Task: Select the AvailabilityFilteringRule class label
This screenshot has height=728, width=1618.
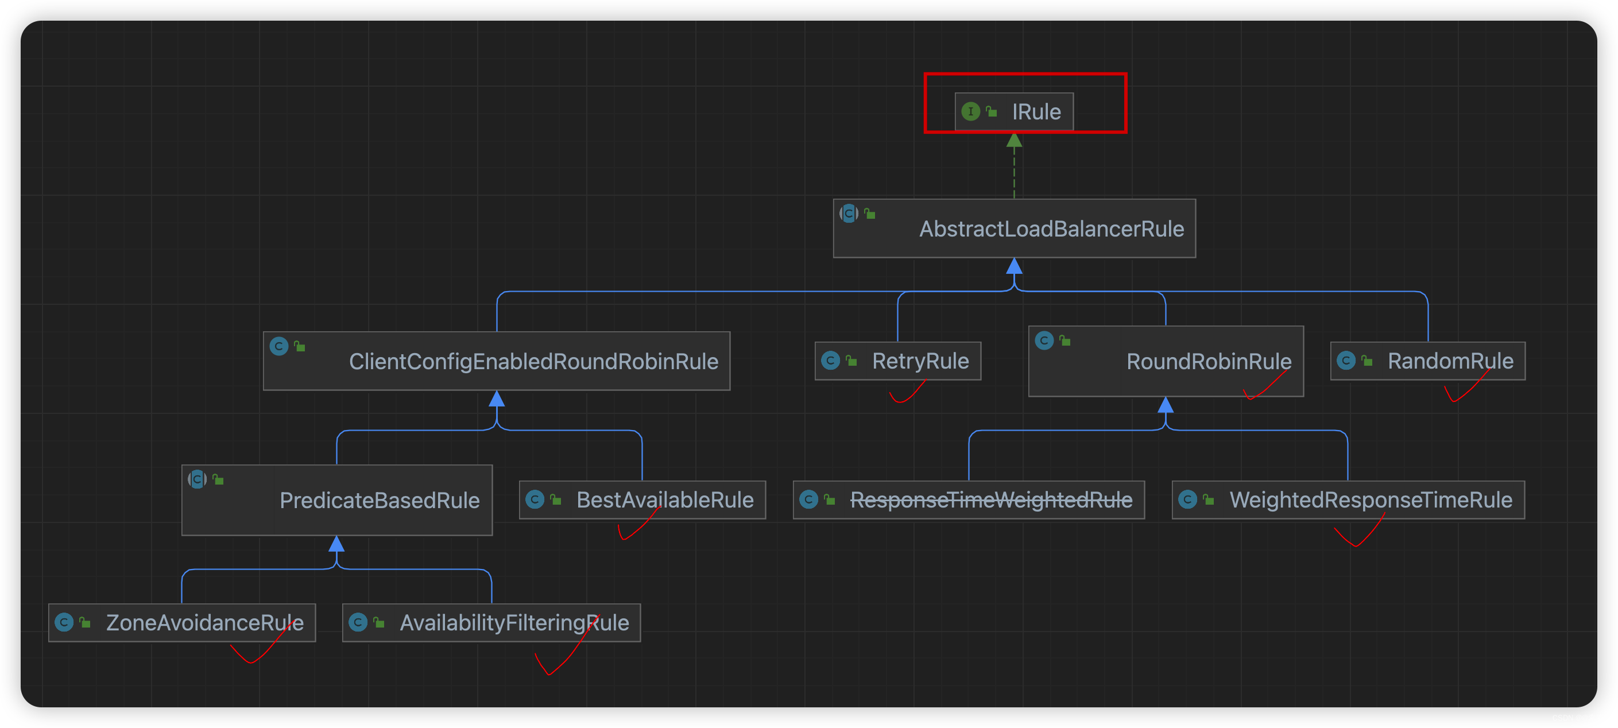Action: (514, 623)
